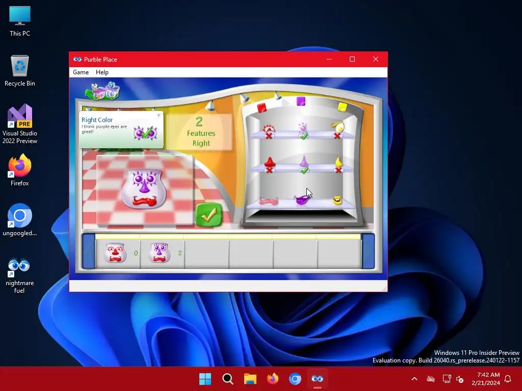The image size is (522, 391).
Task: Select the ungoogled Chromium desktop shortcut
Action: [20, 220]
